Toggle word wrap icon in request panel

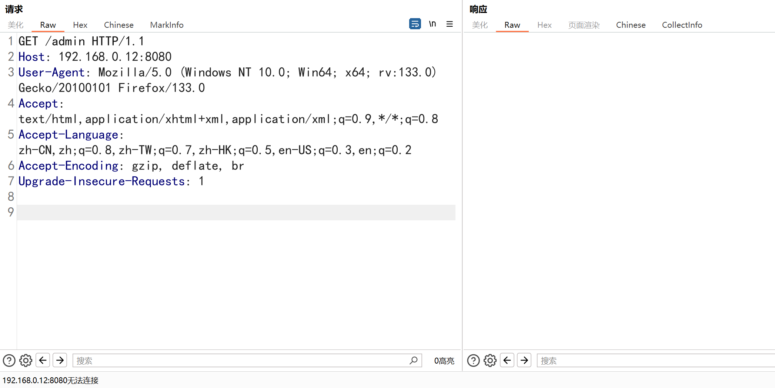(x=415, y=24)
